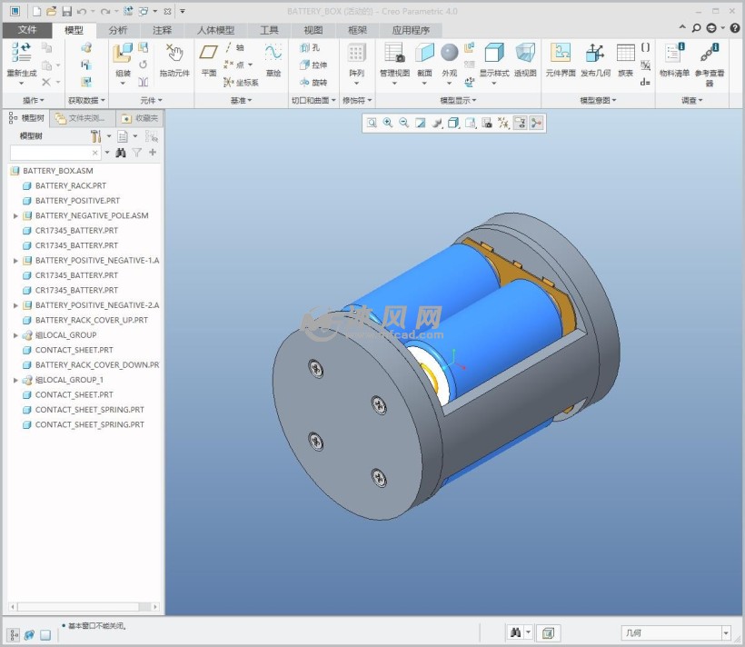The height and width of the screenshot is (647, 745).
Task: Click the Display Style (显示样式) cube icon
Action: tap(494, 53)
